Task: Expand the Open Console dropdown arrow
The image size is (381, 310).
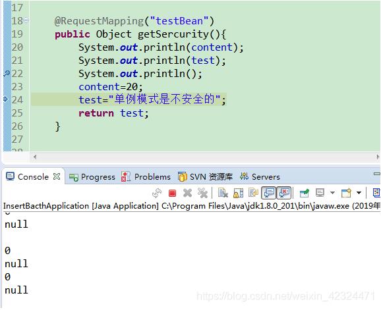Action: [359, 193]
